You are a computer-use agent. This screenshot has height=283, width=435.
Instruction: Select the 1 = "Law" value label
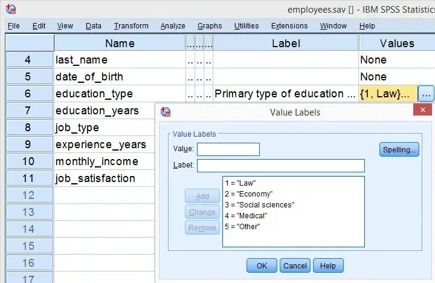[x=239, y=183]
